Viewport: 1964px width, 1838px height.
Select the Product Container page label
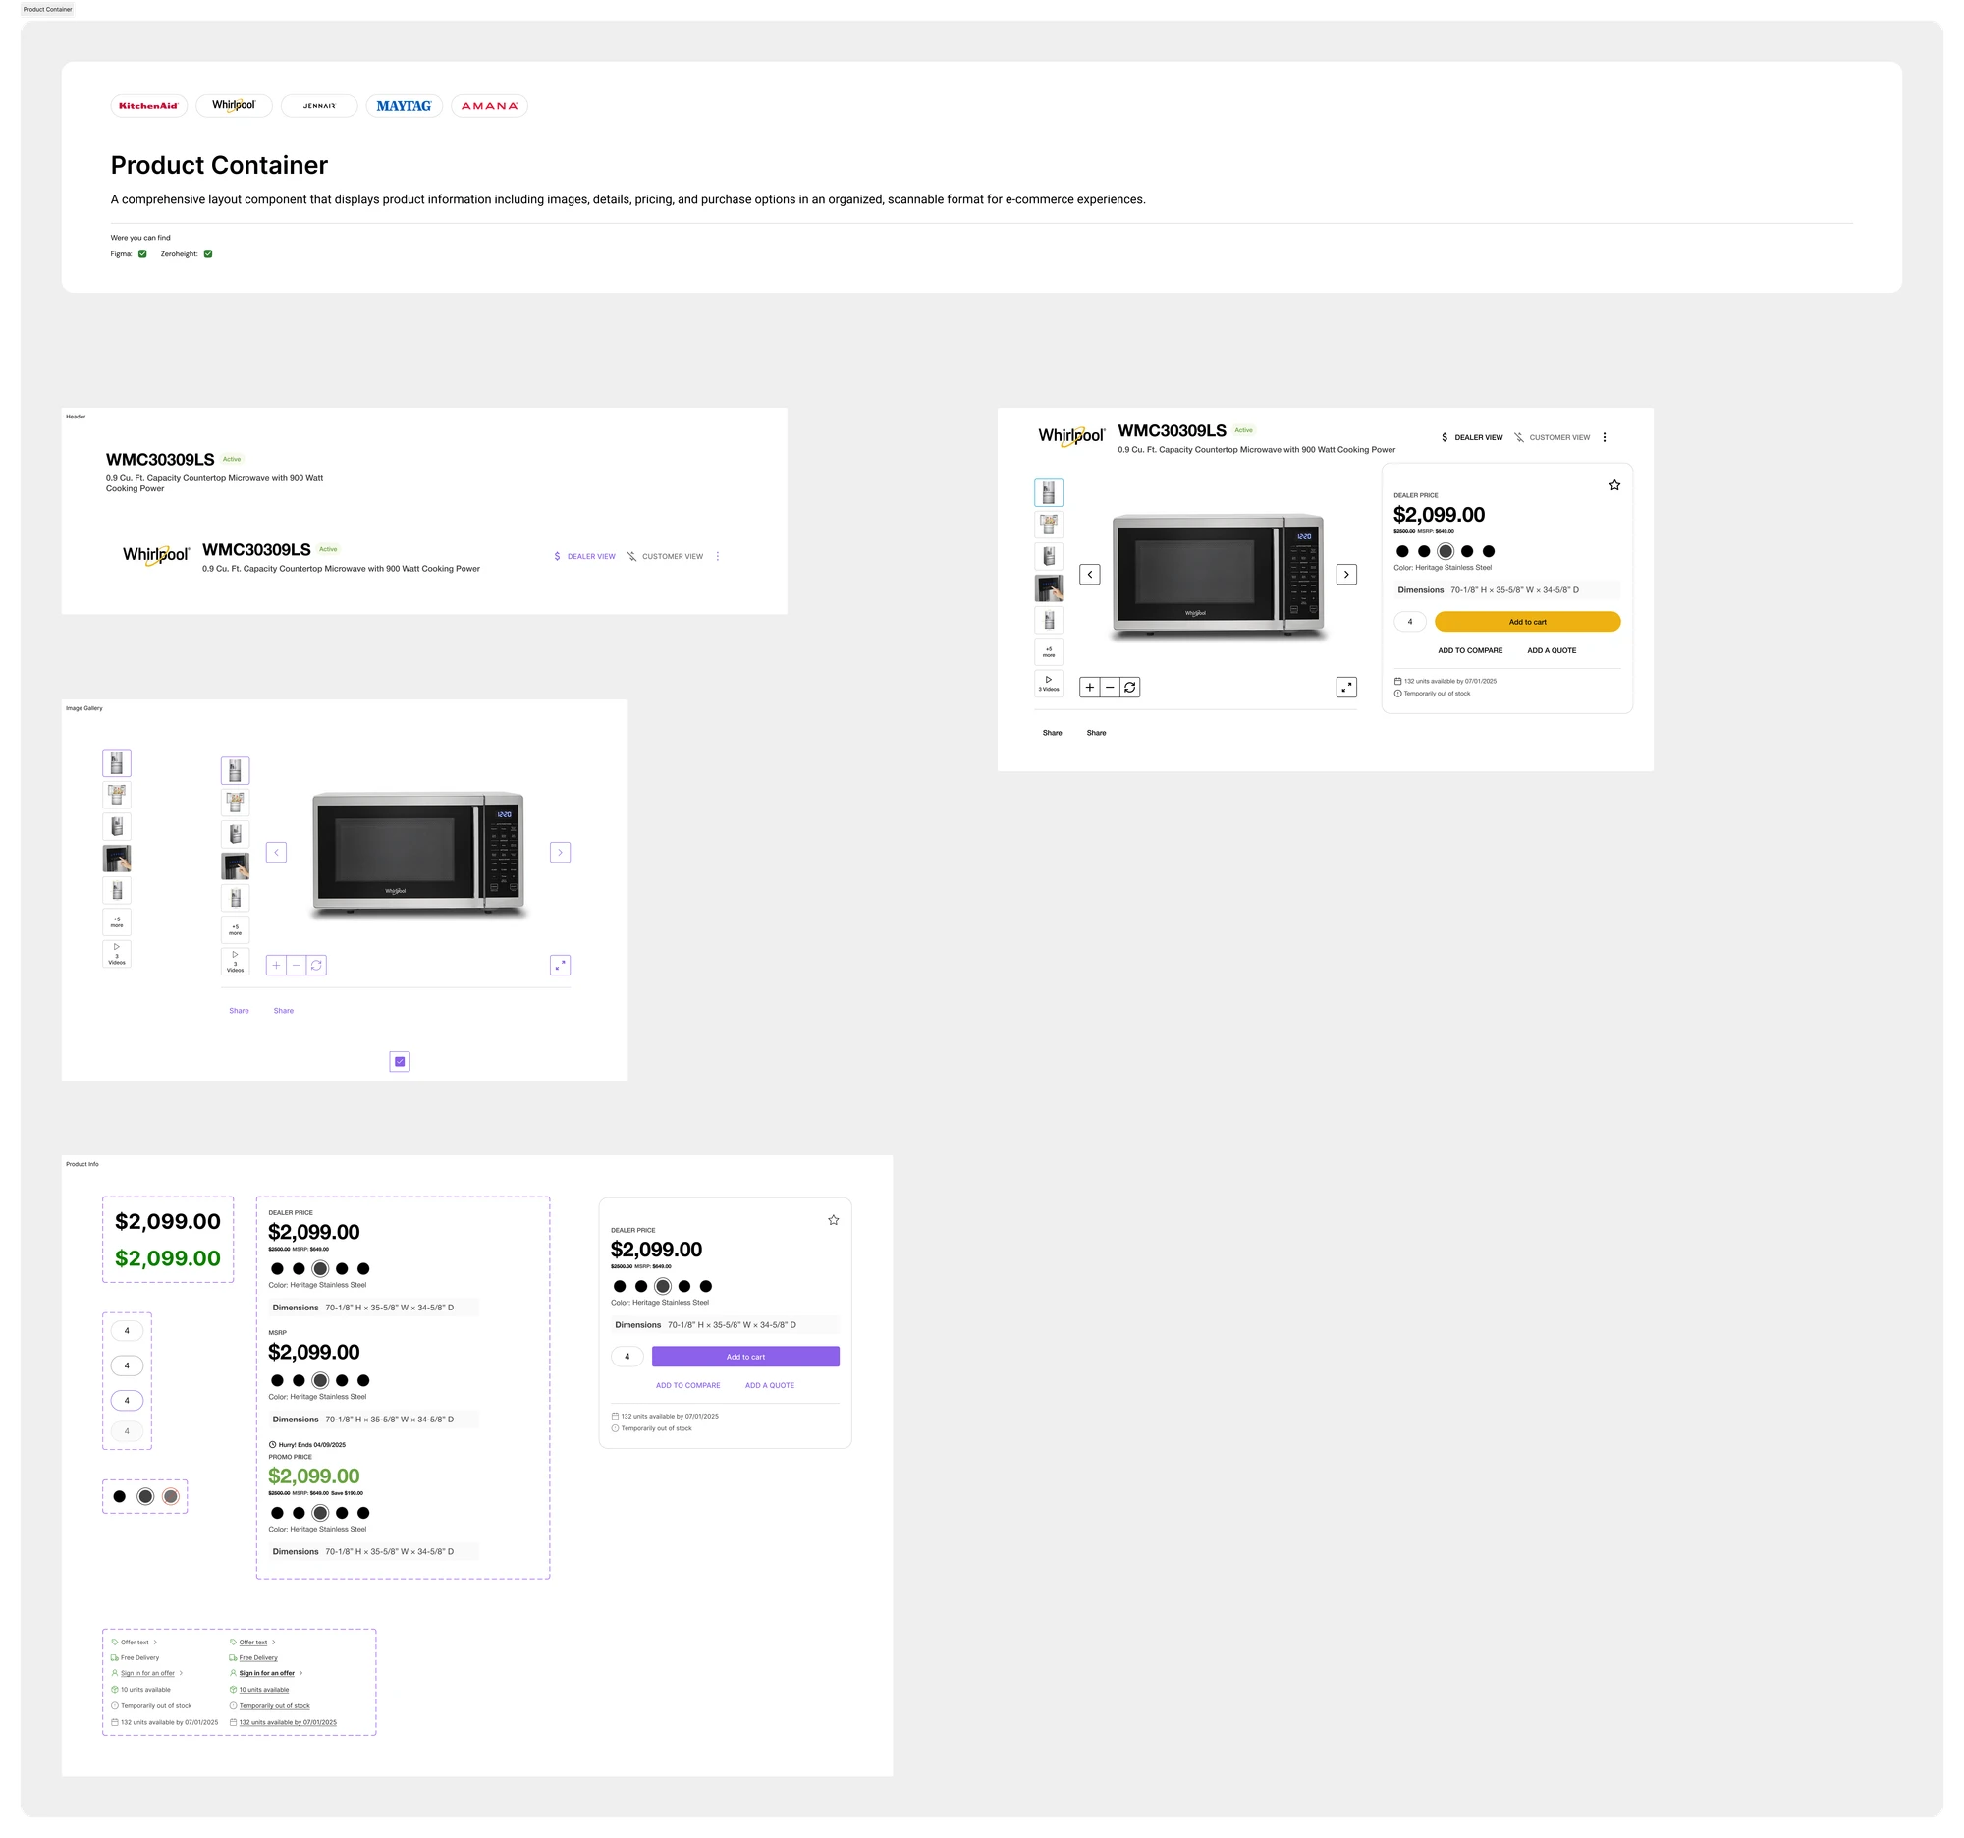pyautogui.click(x=47, y=9)
